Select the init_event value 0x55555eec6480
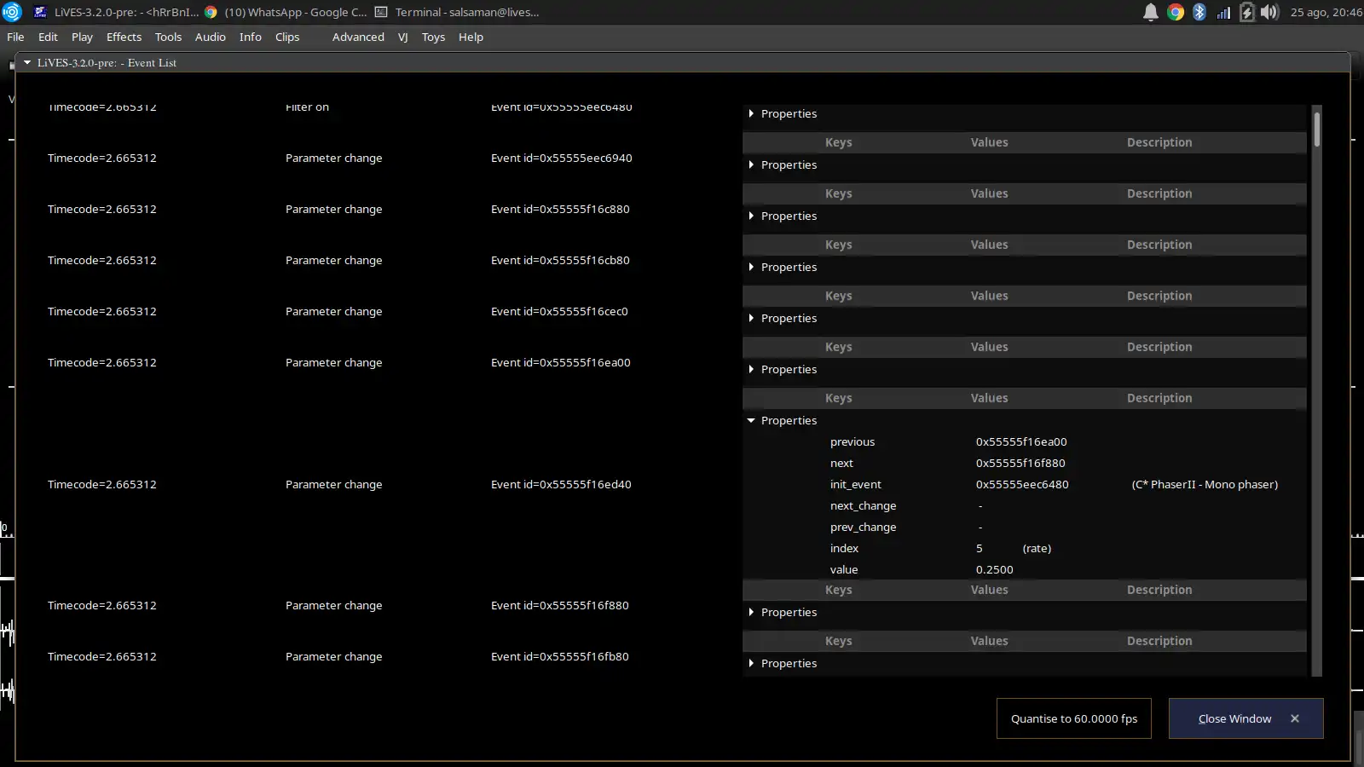The width and height of the screenshot is (1364, 767). (x=1022, y=484)
